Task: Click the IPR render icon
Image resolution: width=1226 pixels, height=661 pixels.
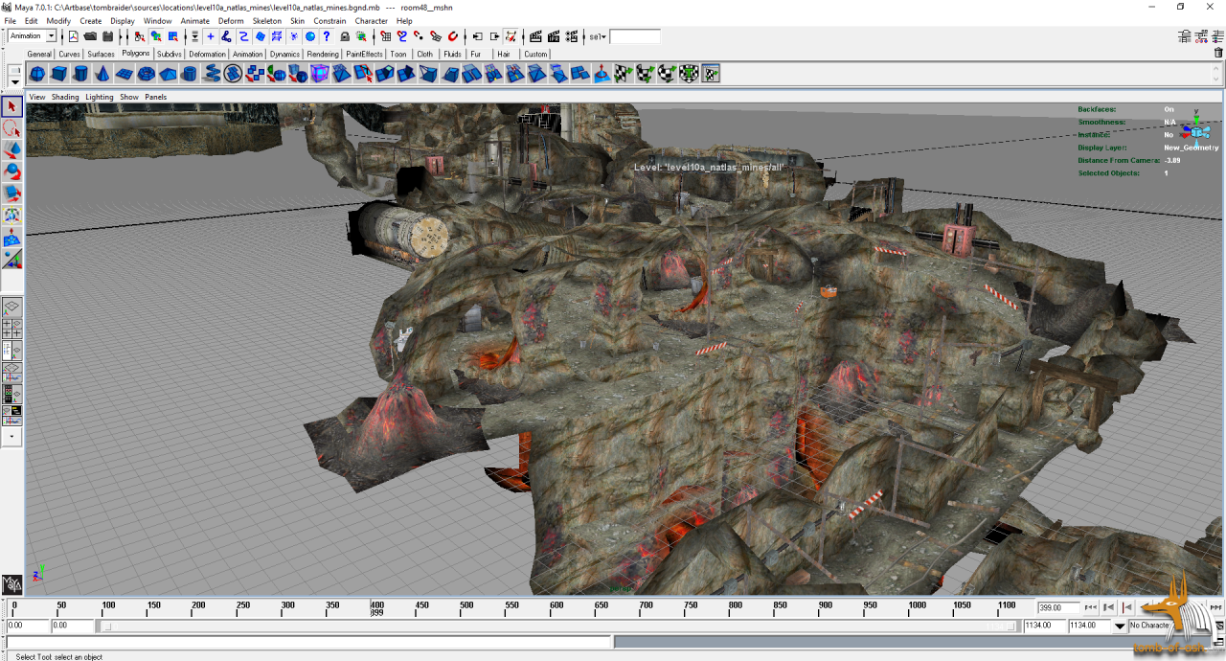Action: pos(554,36)
